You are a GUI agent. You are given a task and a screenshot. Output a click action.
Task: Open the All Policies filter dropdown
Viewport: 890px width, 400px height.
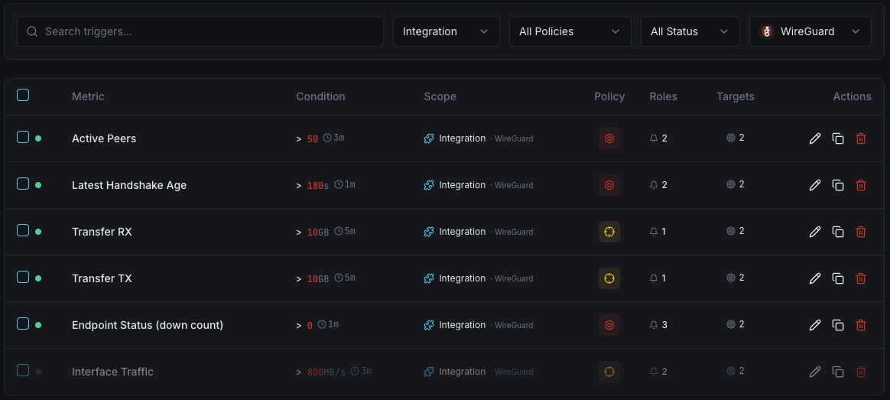tap(570, 31)
